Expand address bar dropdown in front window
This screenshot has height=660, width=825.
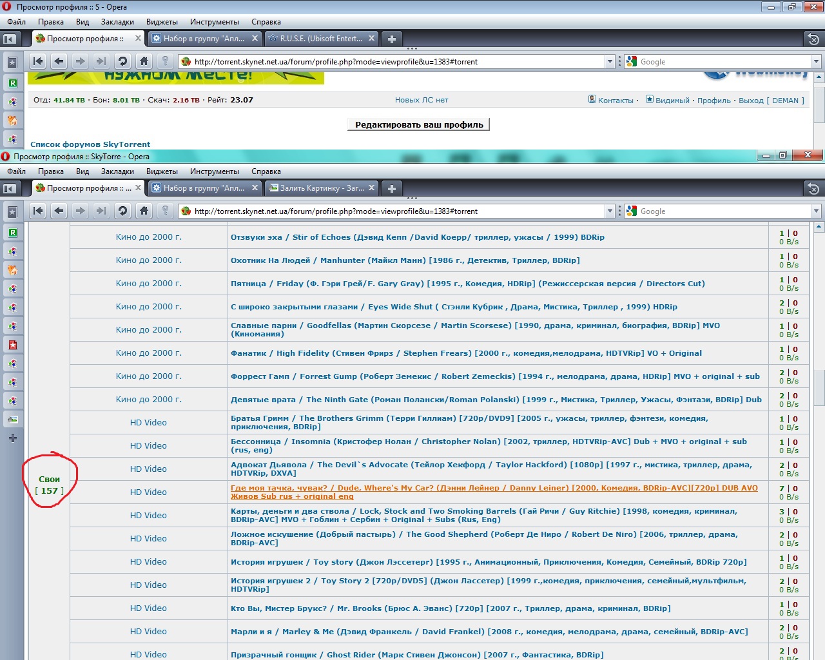pyautogui.click(x=610, y=211)
